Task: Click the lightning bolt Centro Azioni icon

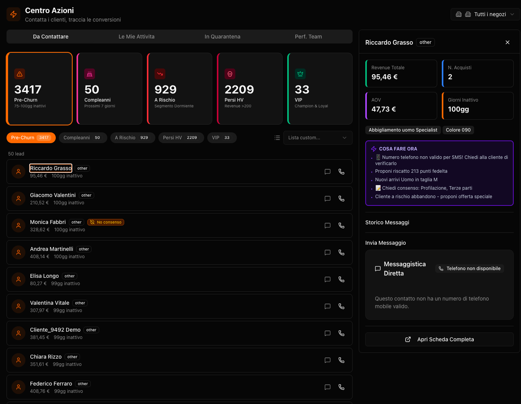Action: pyautogui.click(x=13, y=14)
